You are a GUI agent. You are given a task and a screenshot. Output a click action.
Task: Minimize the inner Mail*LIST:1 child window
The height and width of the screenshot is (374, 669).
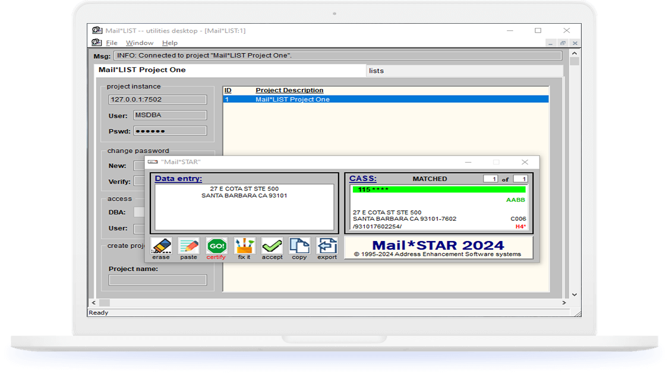click(550, 43)
